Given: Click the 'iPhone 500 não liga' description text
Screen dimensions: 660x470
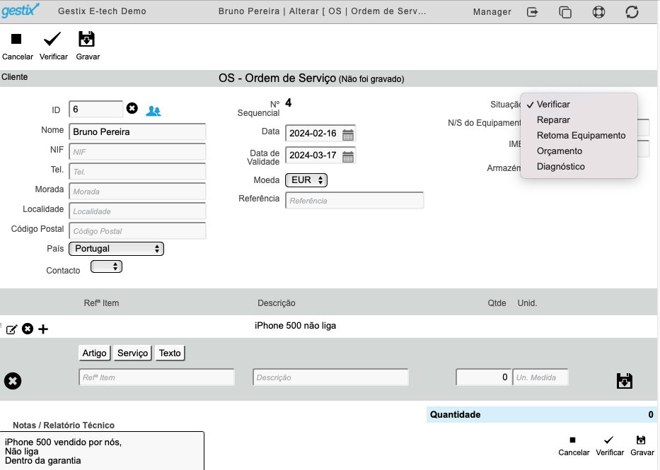Looking at the screenshot, I should click(295, 326).
